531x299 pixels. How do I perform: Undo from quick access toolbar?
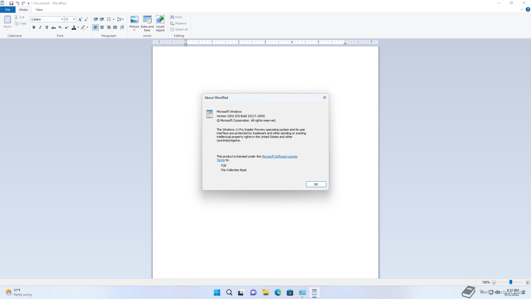(x=17, y=3)
